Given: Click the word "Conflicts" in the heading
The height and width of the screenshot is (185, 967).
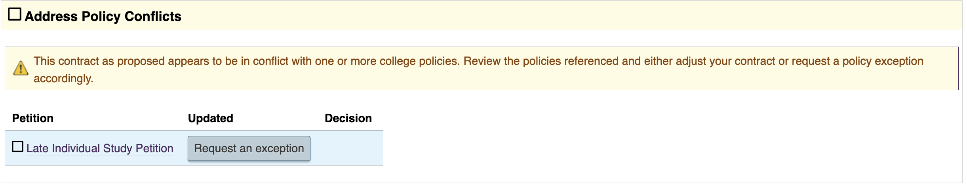Looking at the screenshot, I should coord(153,16).
